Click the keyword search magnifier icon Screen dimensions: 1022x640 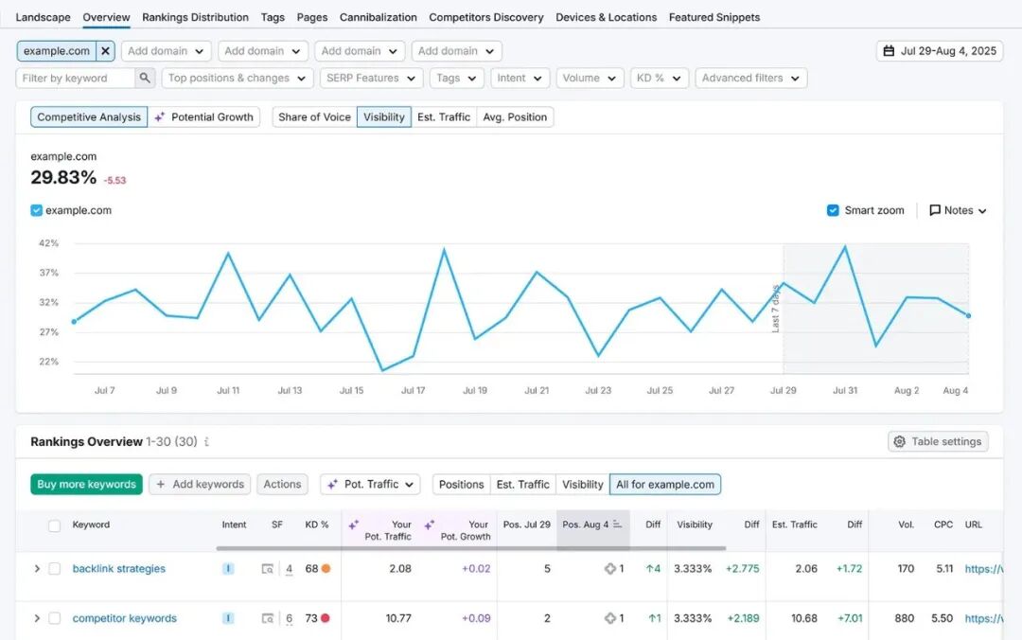[x=145, y=78]
